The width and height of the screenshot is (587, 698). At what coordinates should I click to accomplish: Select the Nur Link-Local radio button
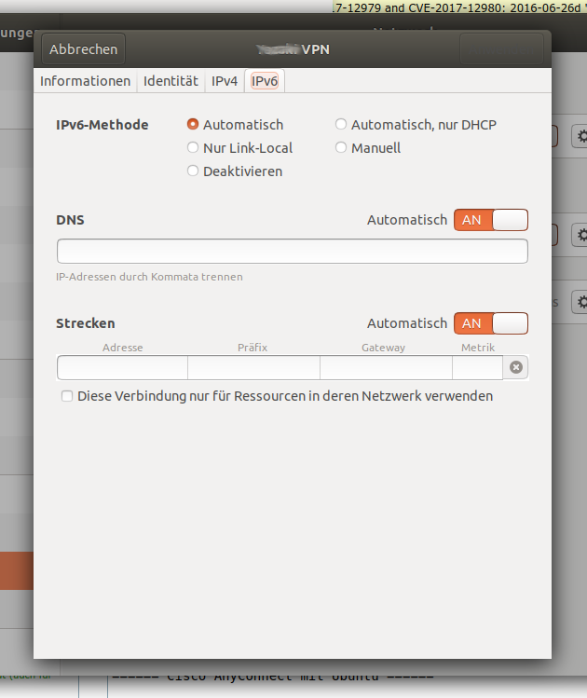[194, 147]
